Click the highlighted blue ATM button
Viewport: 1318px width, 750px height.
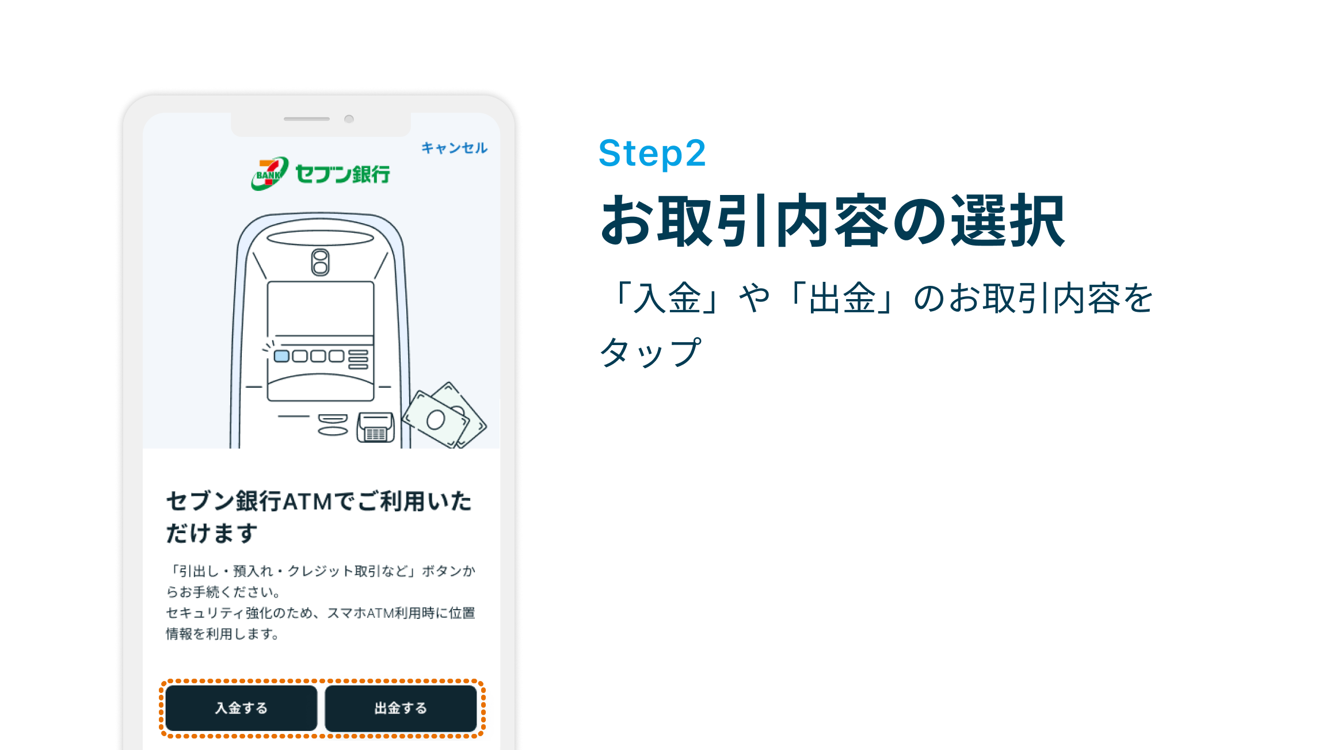[281, 356]
